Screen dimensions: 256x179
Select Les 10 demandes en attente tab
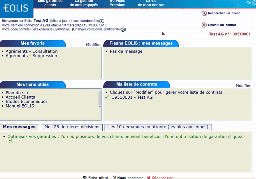[158, 127]
